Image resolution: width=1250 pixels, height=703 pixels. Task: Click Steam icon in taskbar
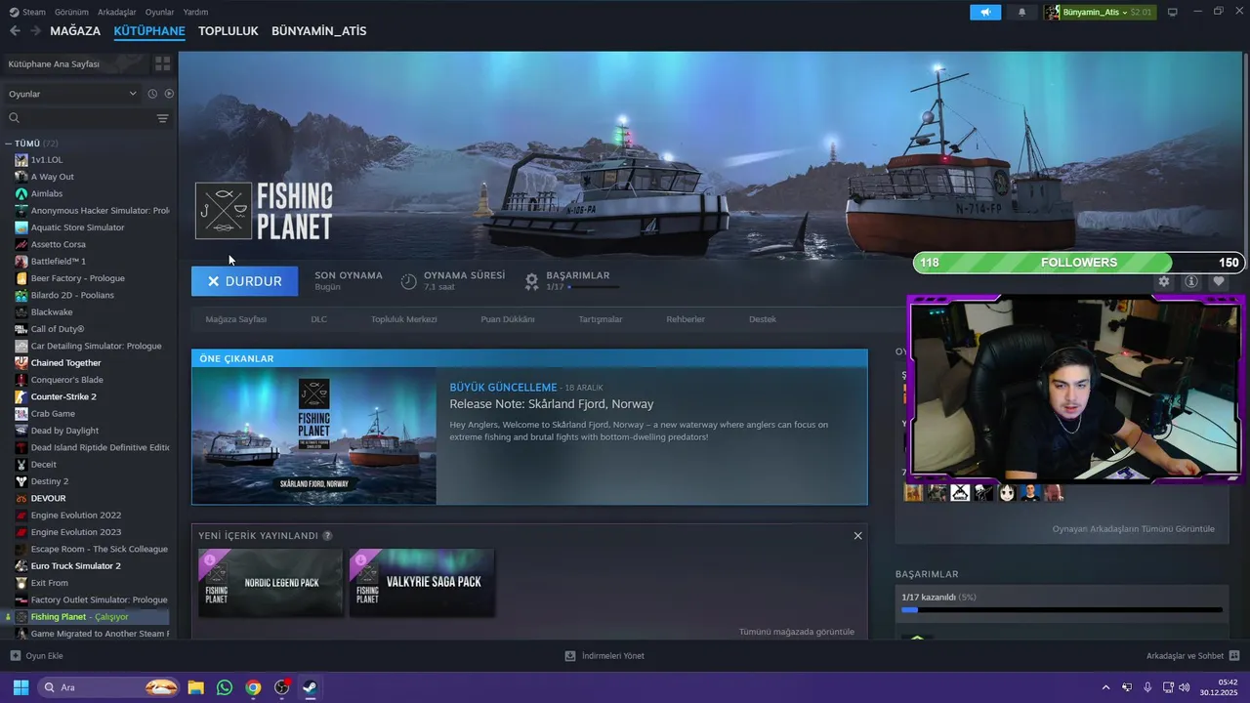[x=309, y=687]
